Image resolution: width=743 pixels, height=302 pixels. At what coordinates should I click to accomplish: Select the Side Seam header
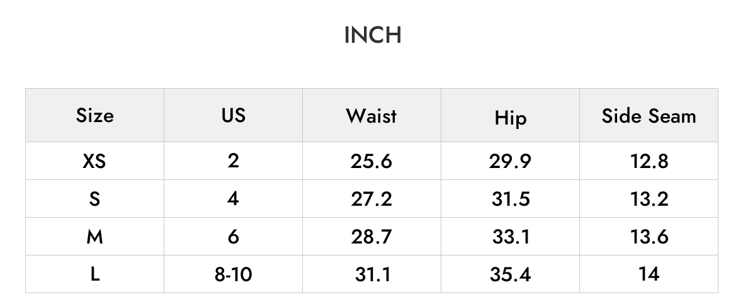click(x=649, y=115)
